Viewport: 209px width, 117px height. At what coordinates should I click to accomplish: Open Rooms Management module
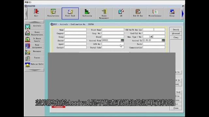tap(104, 13)
